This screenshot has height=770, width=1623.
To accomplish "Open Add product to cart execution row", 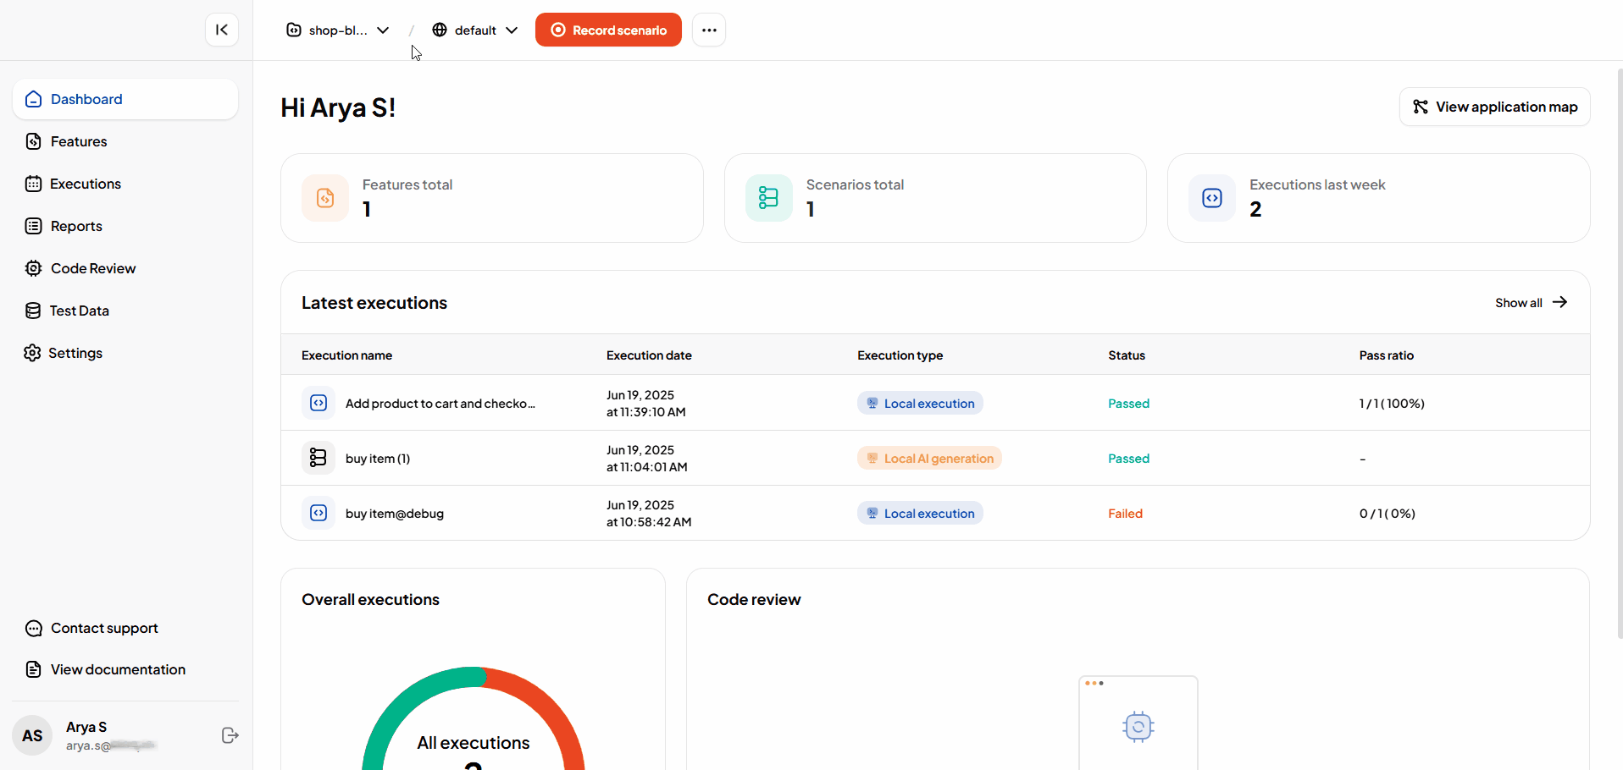I will pos(440,404).
